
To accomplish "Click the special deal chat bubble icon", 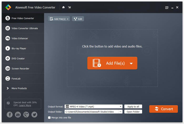I will [8, 103].
